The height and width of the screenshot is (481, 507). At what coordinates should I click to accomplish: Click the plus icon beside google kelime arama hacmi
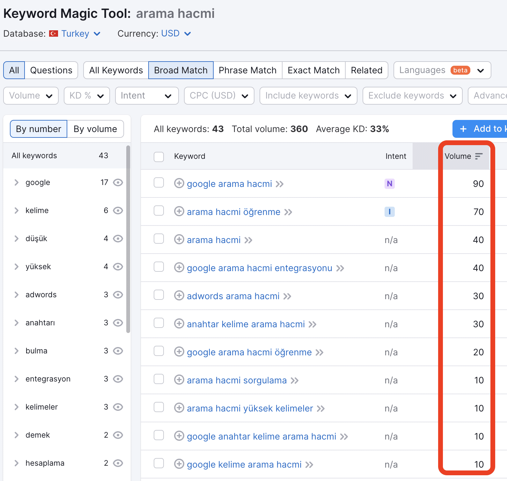pos(179,464)
